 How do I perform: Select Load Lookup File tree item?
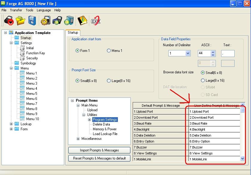[x=105, y=134]
